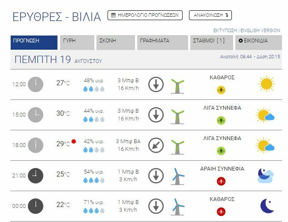The width and height of the screenshot is (288, 222).
Task: Click the wind direction arrow at 18:00
Action: 156,145
